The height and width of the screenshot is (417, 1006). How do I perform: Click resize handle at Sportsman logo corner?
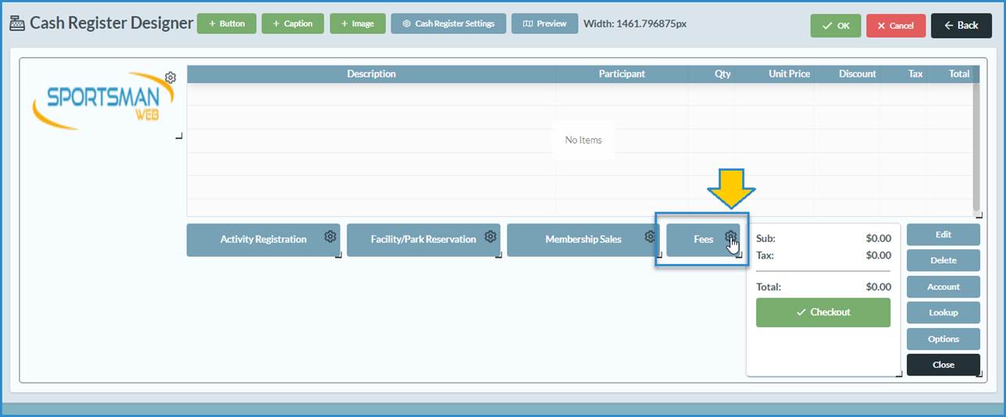click(179, 137)
